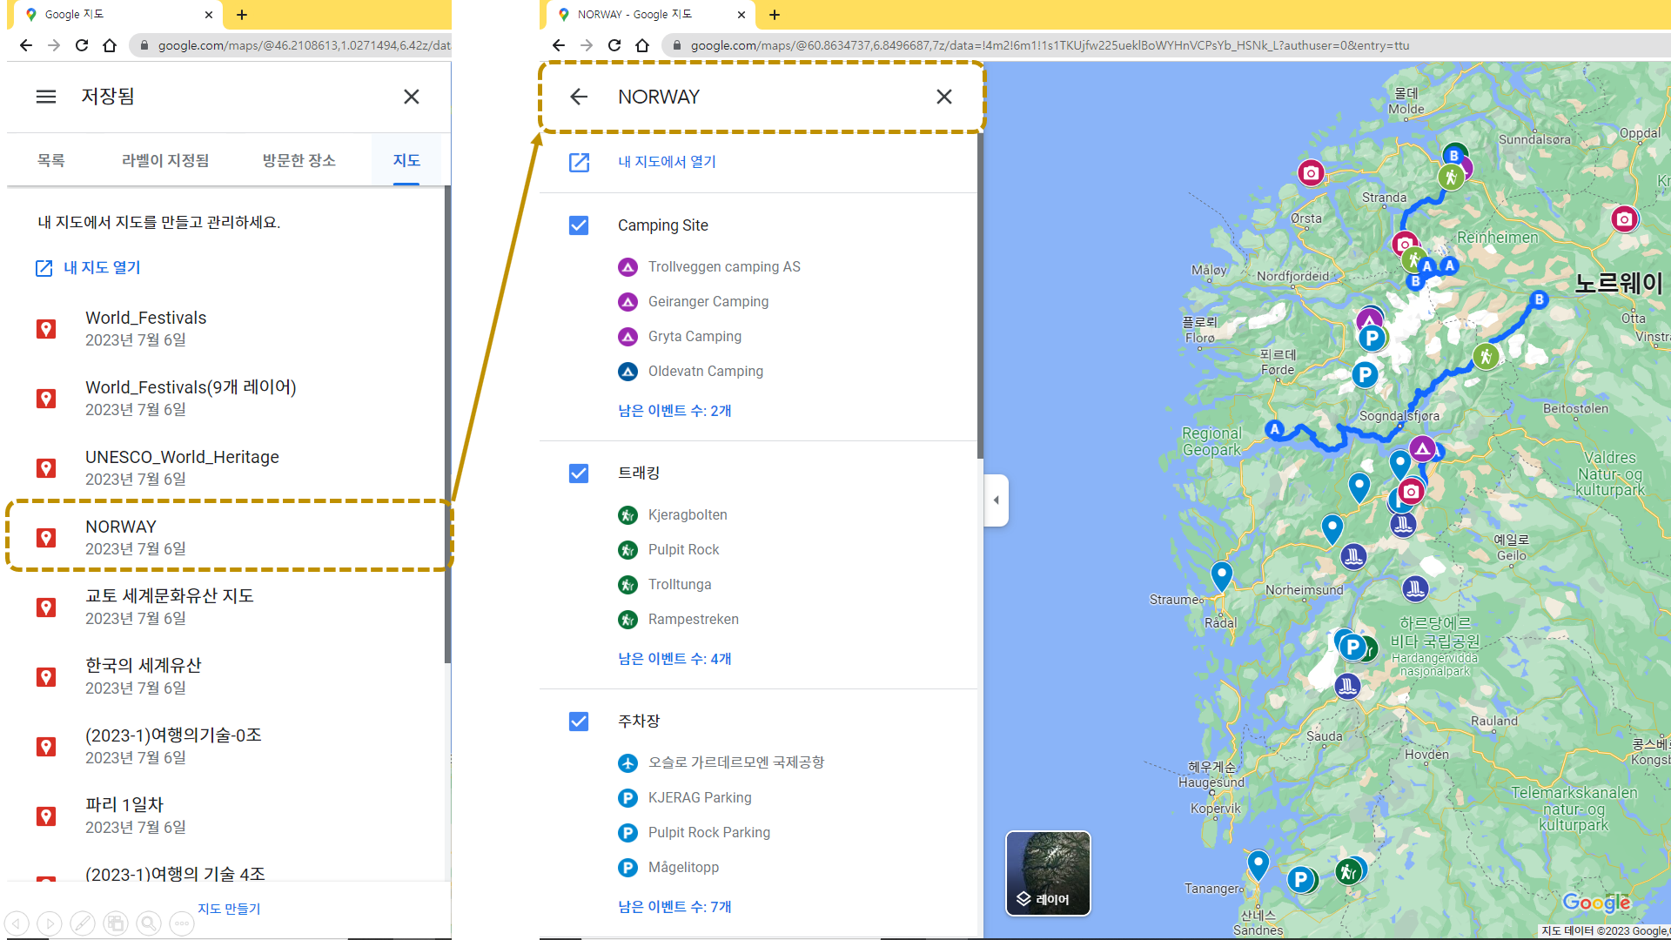
Task: Collapse the side panel with the arrow handle
Action: click(997, 500)
